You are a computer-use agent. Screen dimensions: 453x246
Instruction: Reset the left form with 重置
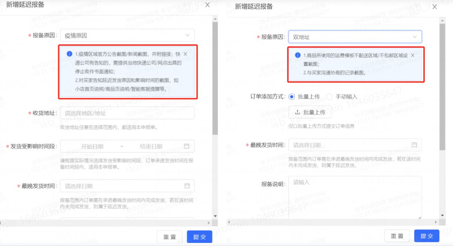point(170,237)
